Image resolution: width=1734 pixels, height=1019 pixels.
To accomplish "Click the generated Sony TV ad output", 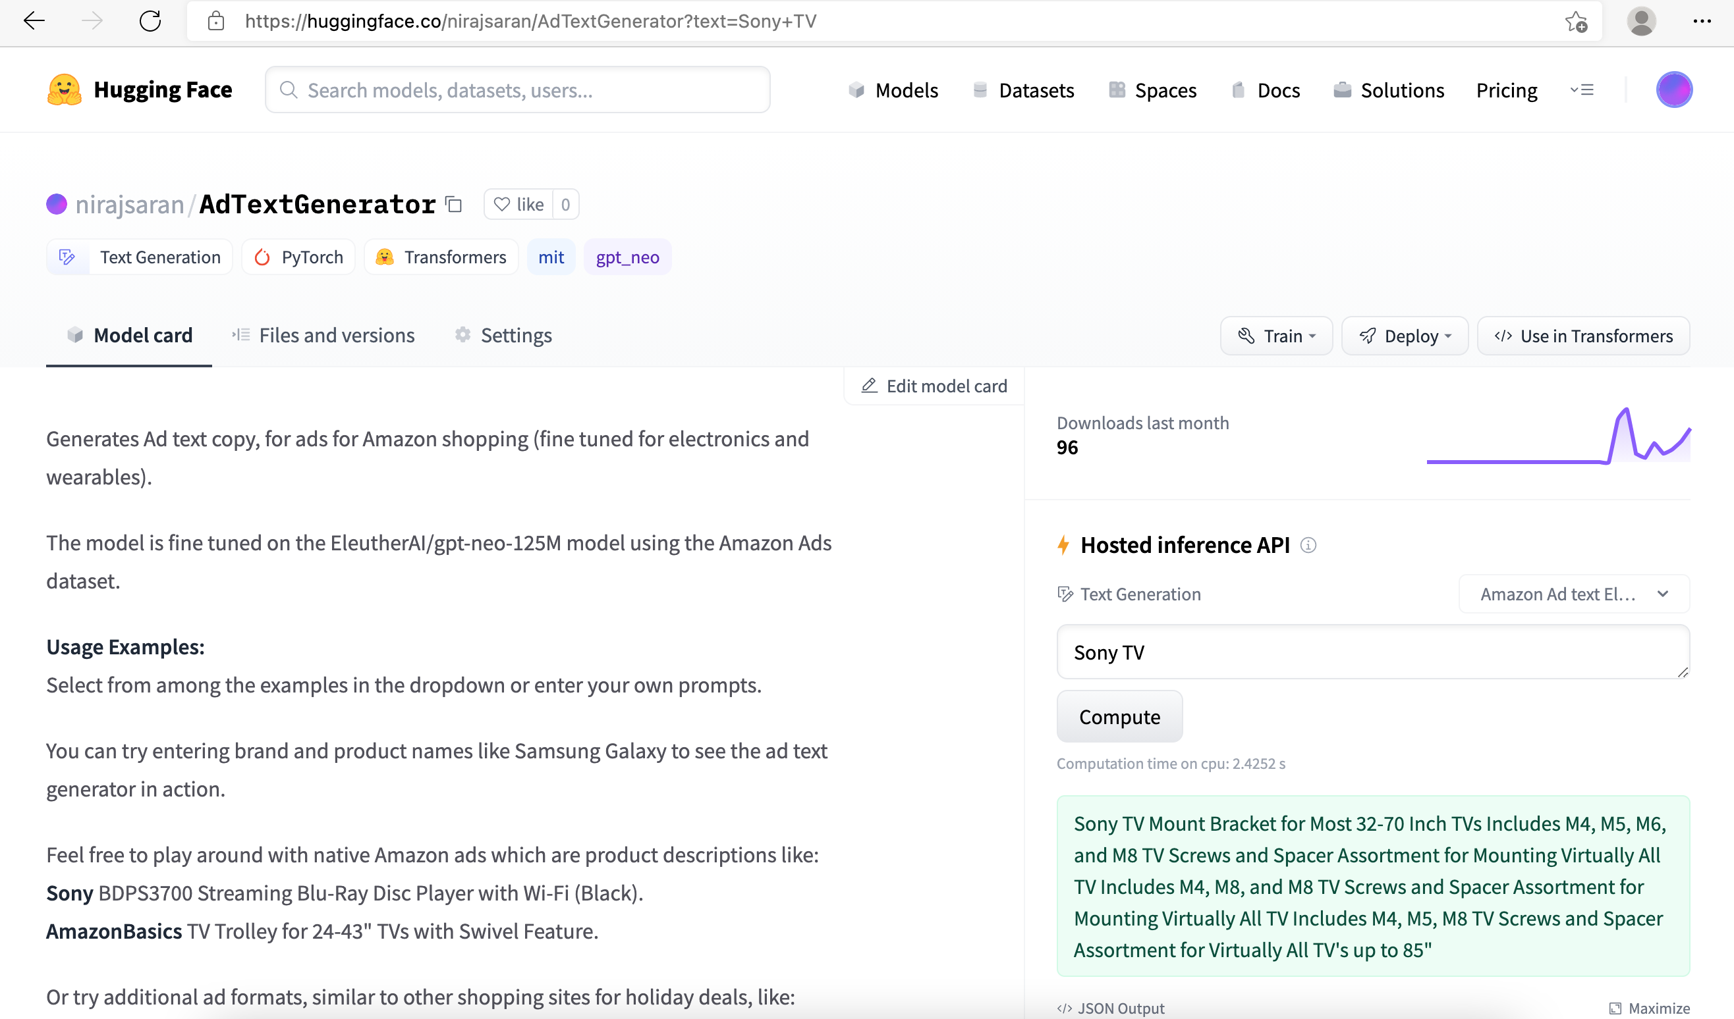I will click(x=1373, y=886).
